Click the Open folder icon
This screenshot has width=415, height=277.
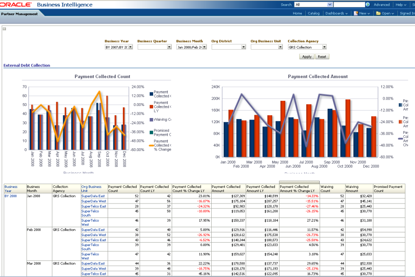point(378,13)
